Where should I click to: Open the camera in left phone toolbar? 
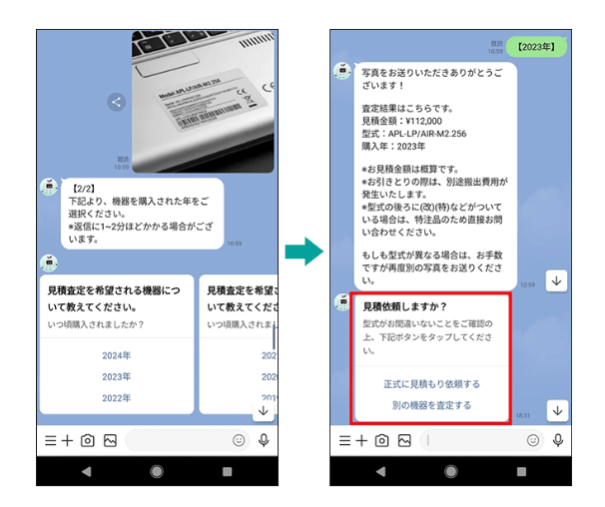point(88,440)
